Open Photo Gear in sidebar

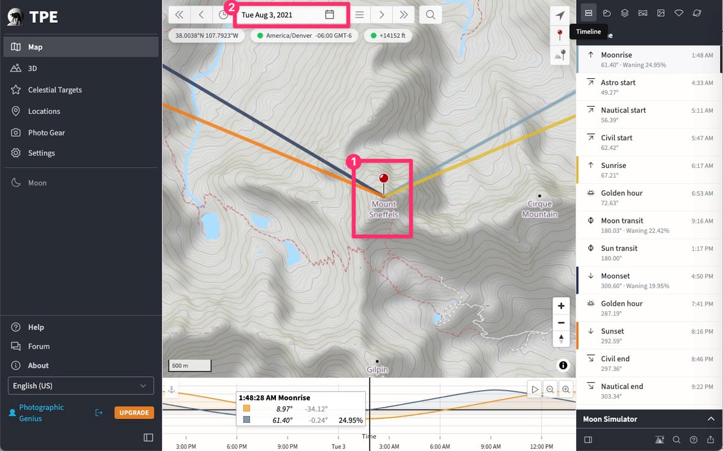81,132
